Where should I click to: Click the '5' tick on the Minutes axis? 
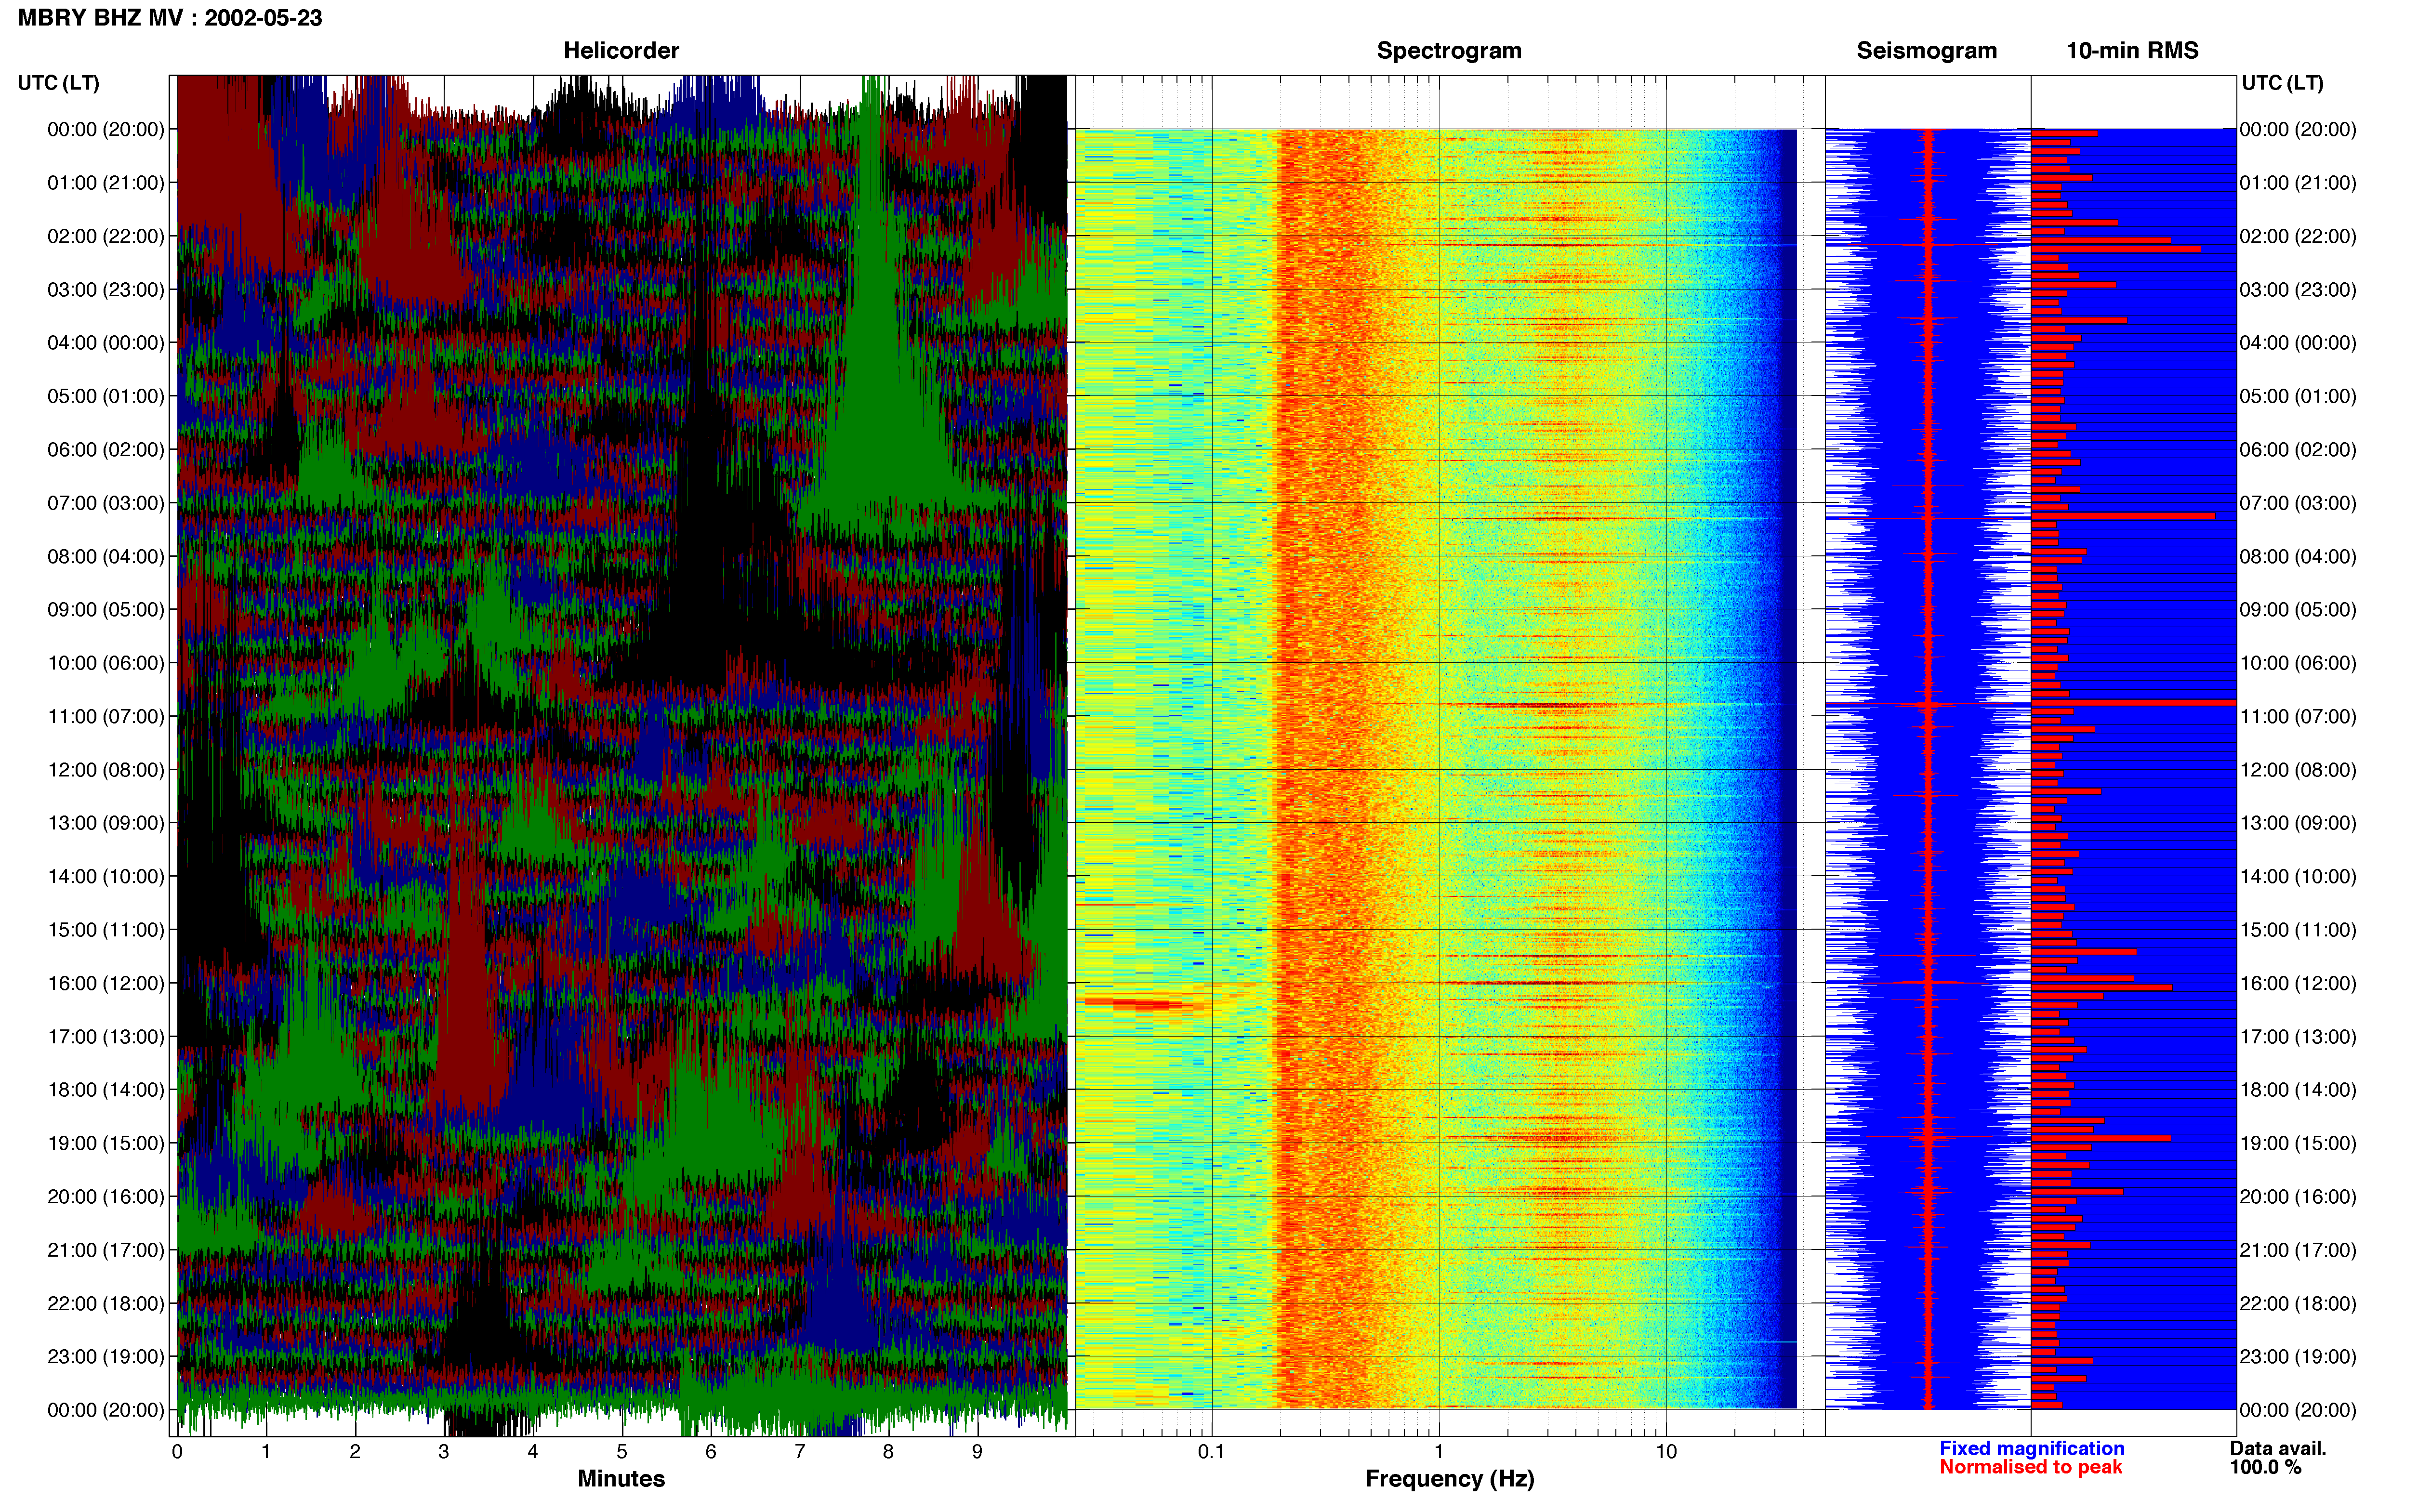point(622,1452)
